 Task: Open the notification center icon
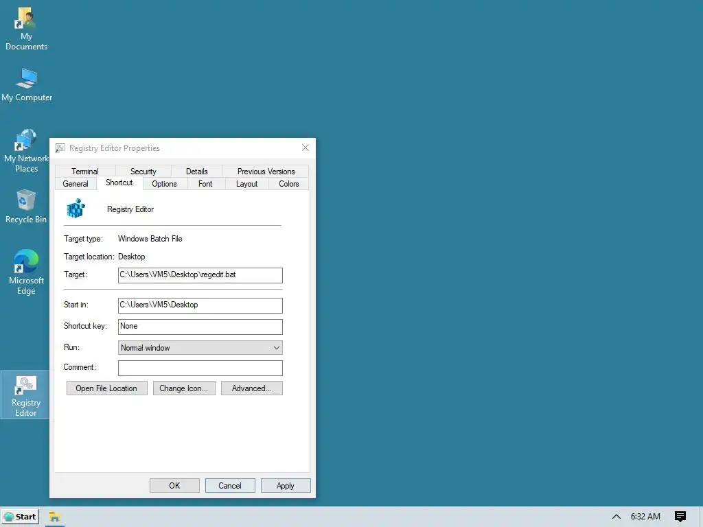click(680, 517)
